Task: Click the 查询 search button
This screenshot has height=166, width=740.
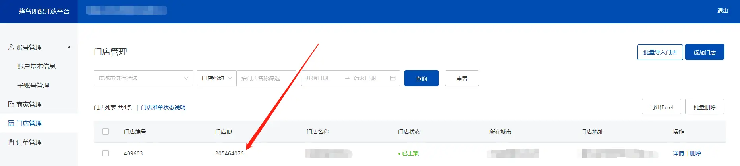Action: [x=421, y=78]
